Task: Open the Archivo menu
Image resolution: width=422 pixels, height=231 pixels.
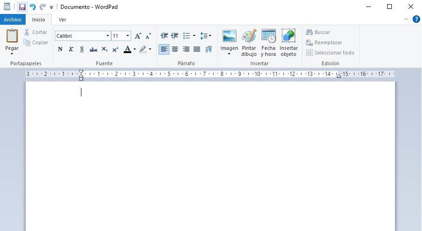Action: coord(13,20)
